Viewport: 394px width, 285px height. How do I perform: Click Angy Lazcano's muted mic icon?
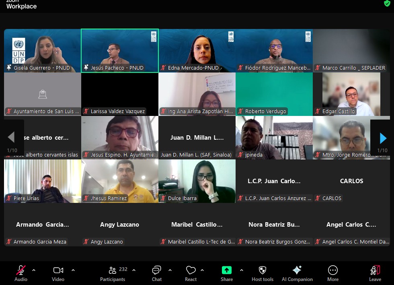point(86,242)
